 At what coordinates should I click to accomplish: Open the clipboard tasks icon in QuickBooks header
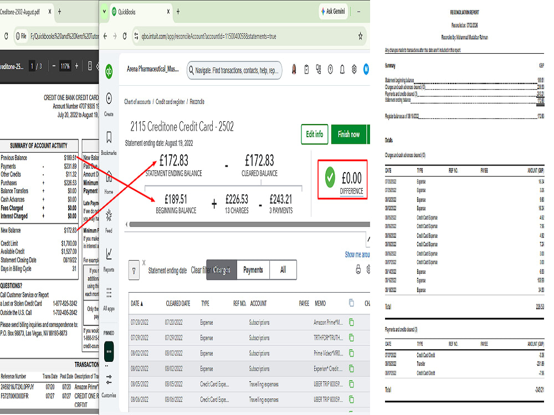pos(306,70)
